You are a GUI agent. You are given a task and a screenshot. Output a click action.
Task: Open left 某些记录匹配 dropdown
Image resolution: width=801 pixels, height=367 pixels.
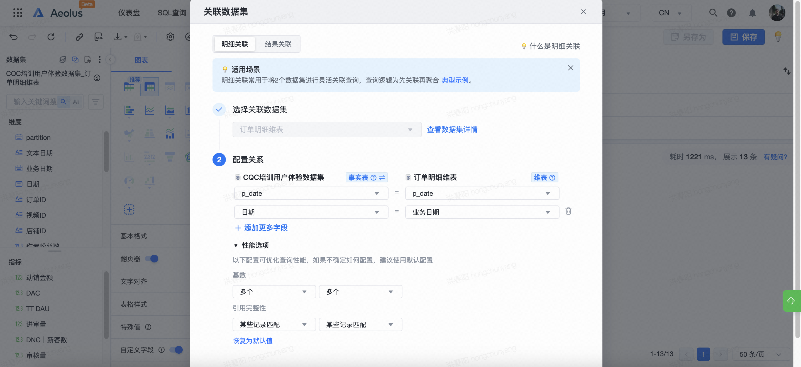coord(274,324)
